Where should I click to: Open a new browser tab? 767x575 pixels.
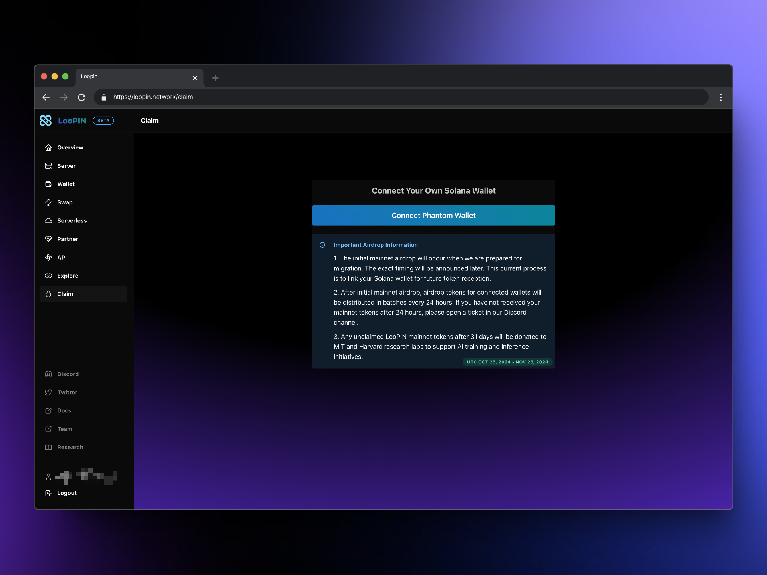coord(215,78)
